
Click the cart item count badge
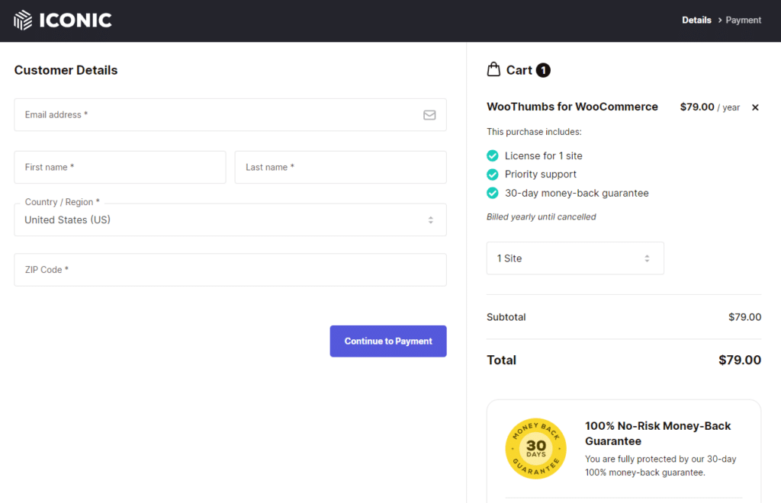coord(543,70)
